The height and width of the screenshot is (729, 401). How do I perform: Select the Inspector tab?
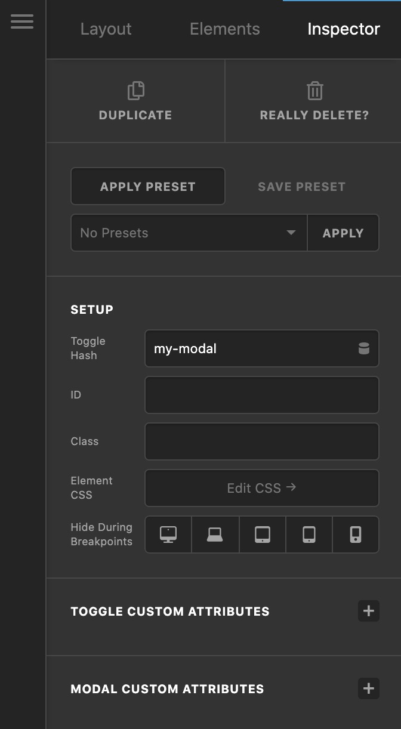[344, 29]
